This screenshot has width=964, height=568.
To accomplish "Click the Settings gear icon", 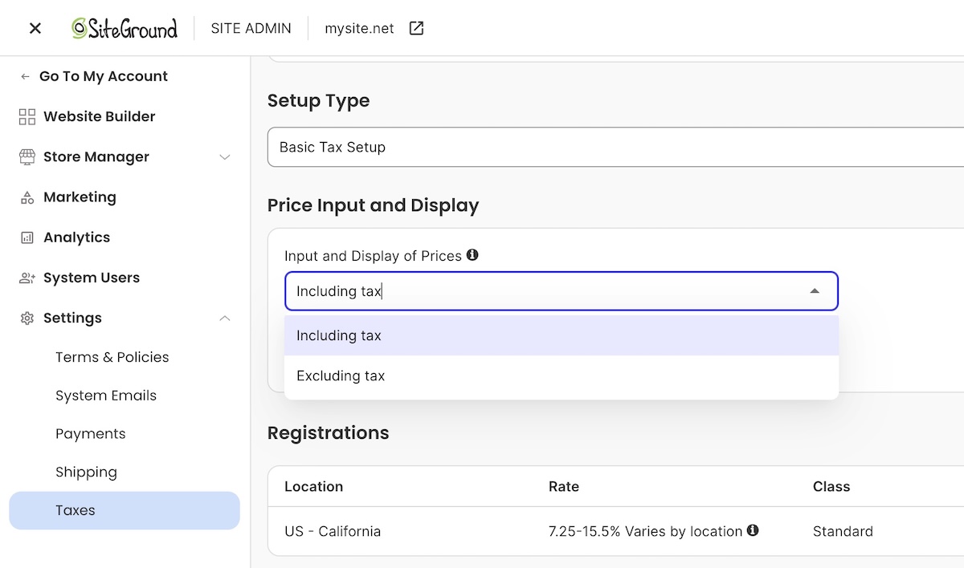I will 27,318.
